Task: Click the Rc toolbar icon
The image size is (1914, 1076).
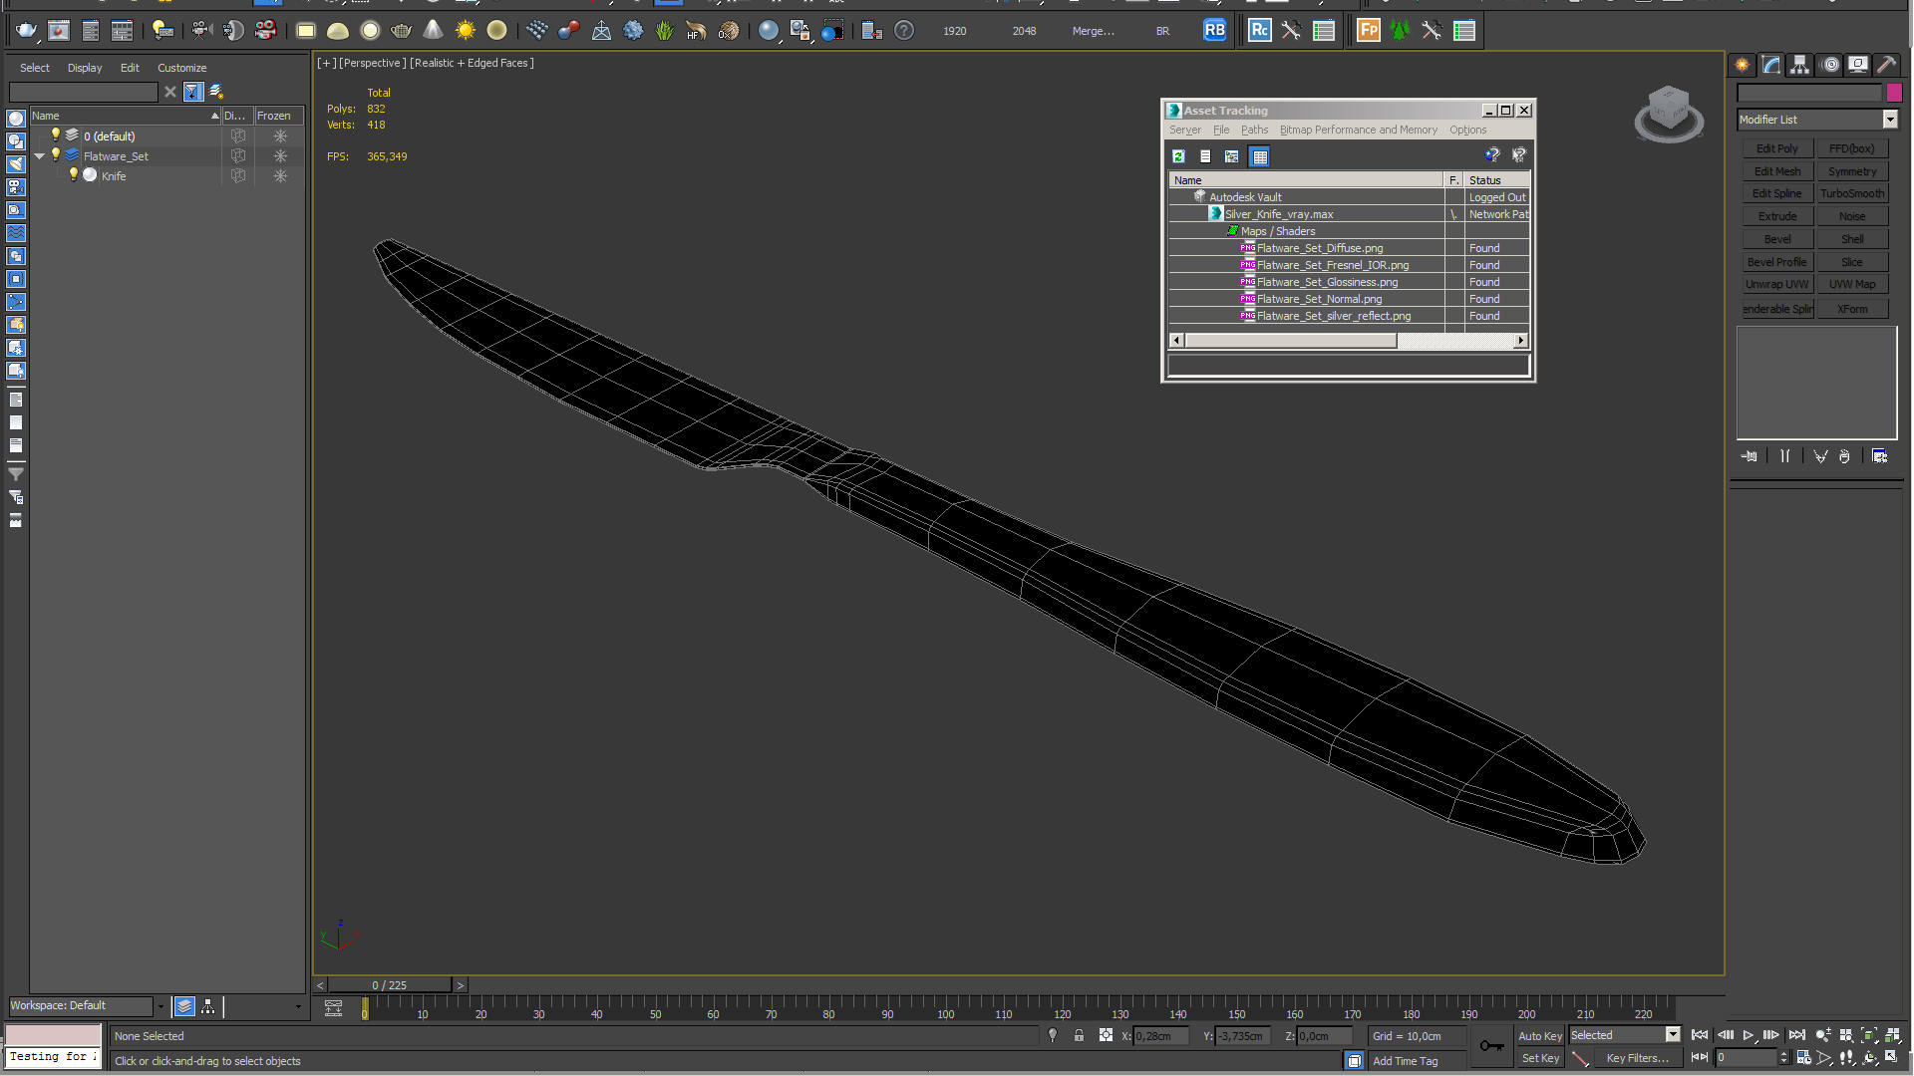Action: pos(1260,31)
